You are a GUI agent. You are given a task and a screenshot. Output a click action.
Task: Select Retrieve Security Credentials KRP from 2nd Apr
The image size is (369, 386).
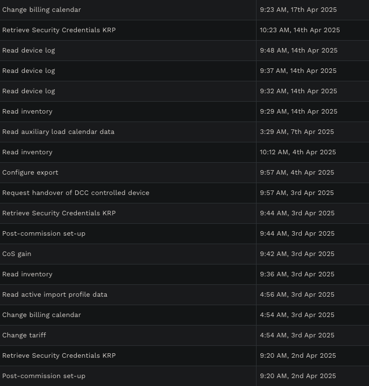coord(184,355)
